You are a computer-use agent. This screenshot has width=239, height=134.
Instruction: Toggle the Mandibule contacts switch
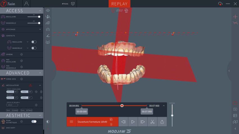pos(34,48)
